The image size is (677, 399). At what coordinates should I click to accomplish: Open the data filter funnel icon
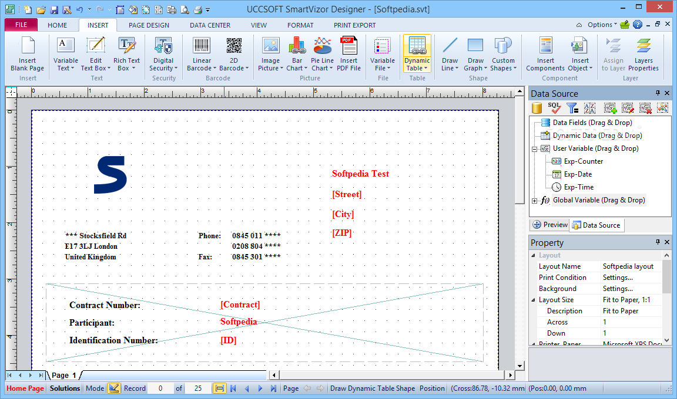pyautogui.click(x=572, y=108)
